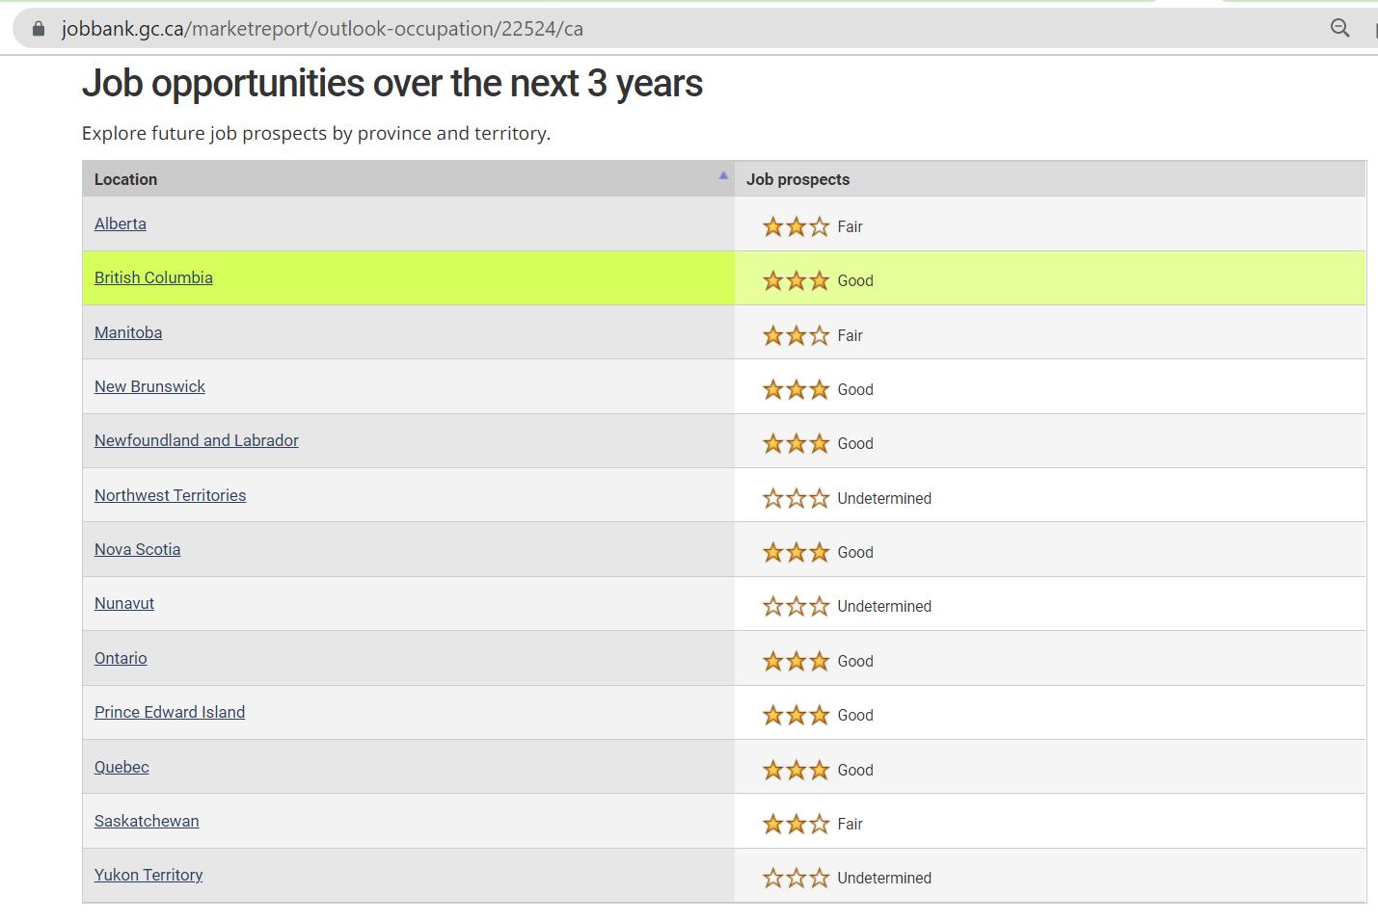Viewport: 1378px width, 920px height.
Task: Click the sort arrow in Location header
Action: coord(722,175)
